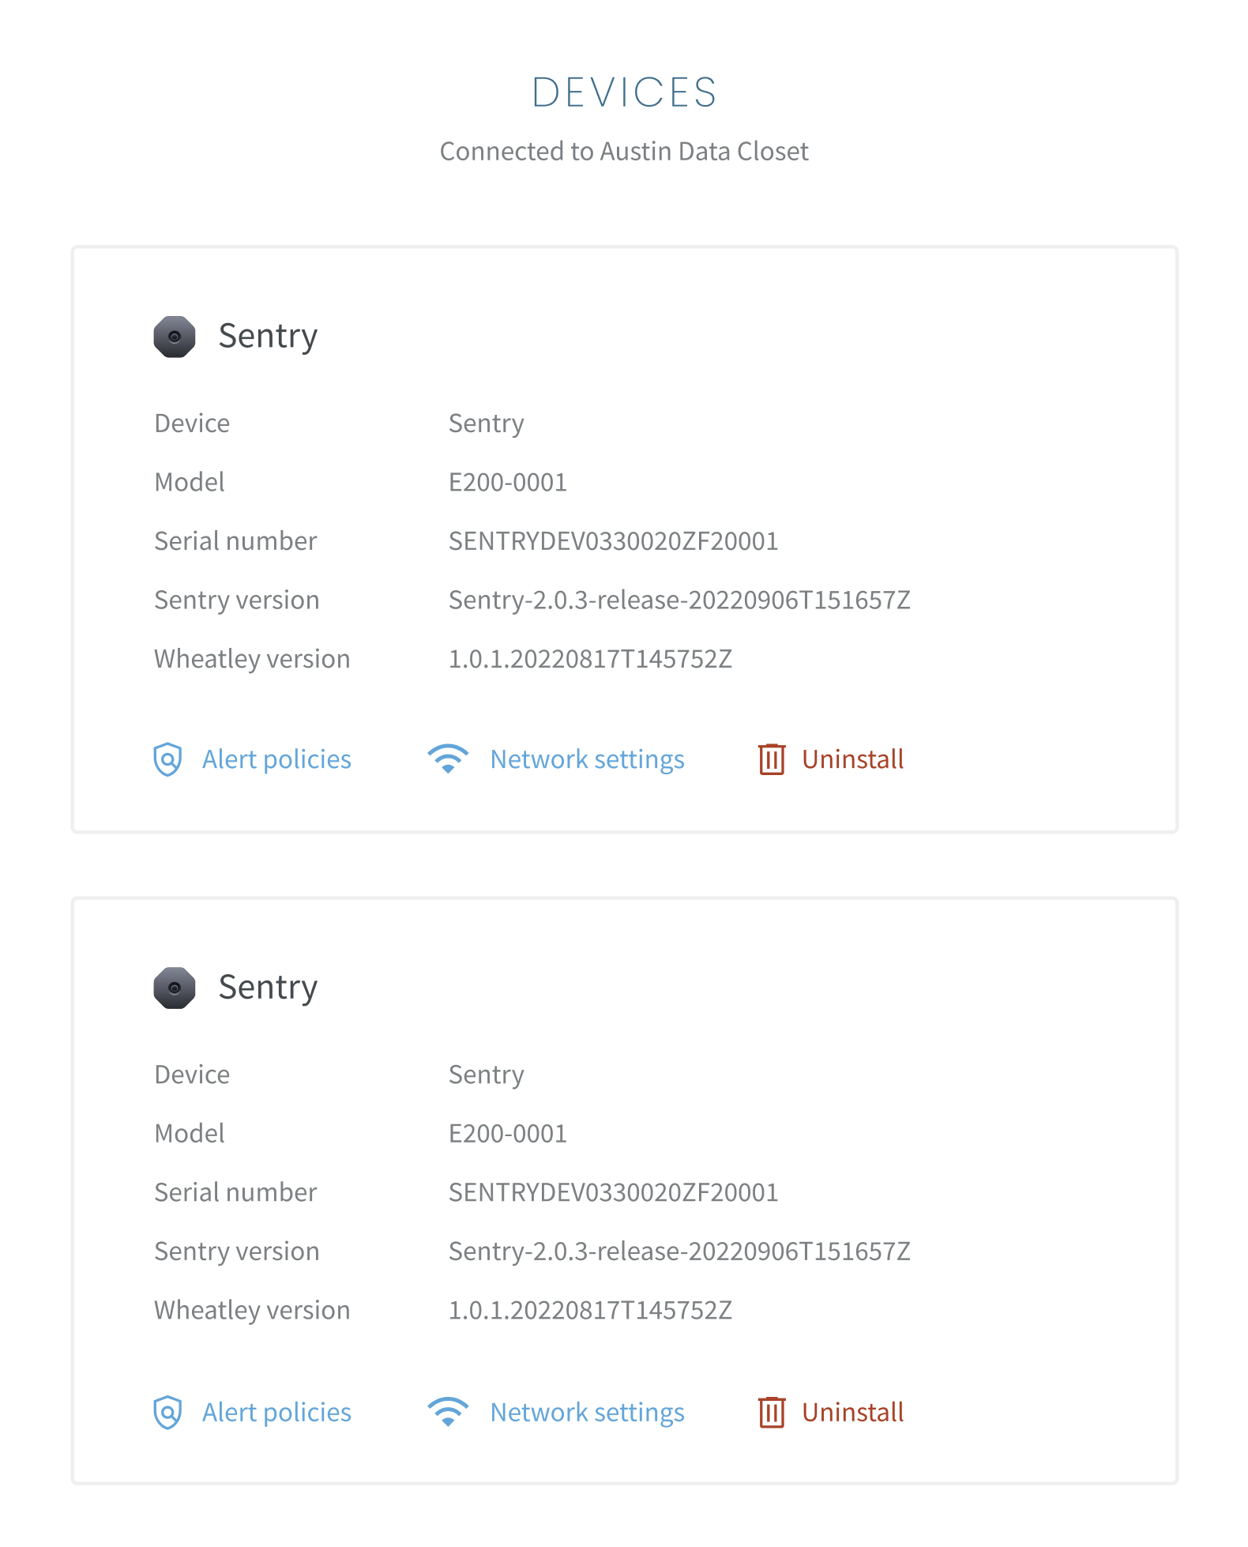Click the second card's Wheatley version value
1248x1547 pixels.
pos(590,1310)
